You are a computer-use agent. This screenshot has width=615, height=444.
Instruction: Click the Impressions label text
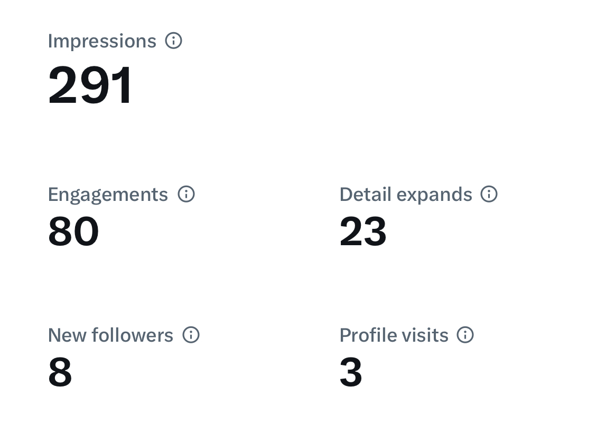tap(102, 42)
